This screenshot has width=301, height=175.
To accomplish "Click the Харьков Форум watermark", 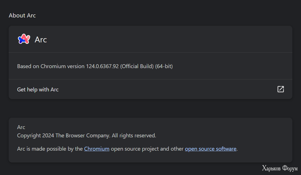I will pos(280,168).
